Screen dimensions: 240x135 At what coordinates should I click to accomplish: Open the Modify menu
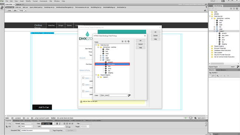tap(28, 1)
